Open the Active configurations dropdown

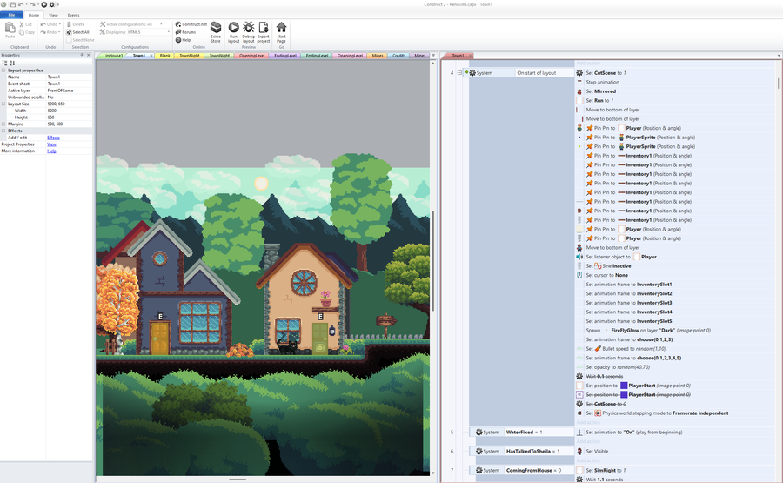tap(161, 24)
